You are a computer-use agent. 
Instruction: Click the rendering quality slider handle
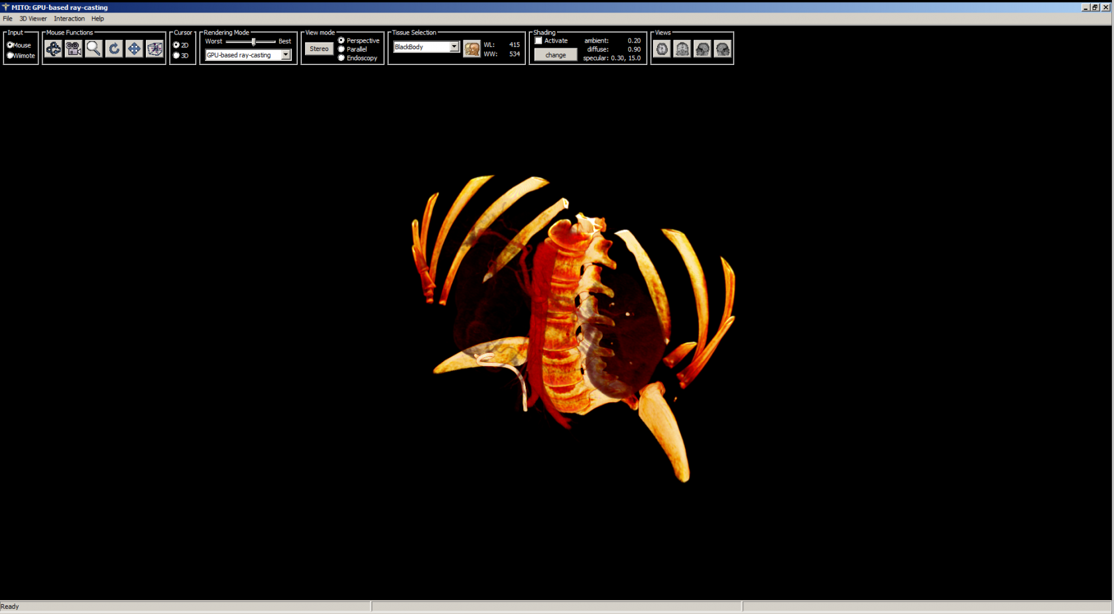point(253,42)
